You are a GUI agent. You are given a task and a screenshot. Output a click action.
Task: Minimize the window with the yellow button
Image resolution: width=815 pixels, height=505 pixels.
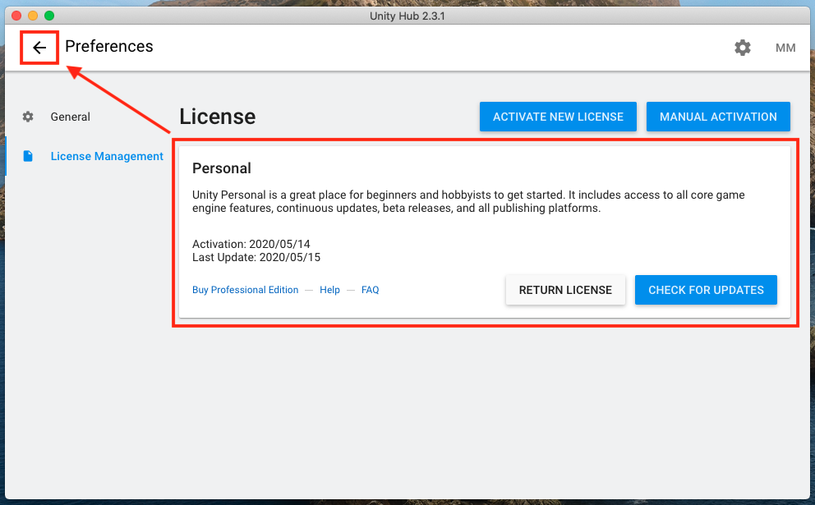[33, 16]
